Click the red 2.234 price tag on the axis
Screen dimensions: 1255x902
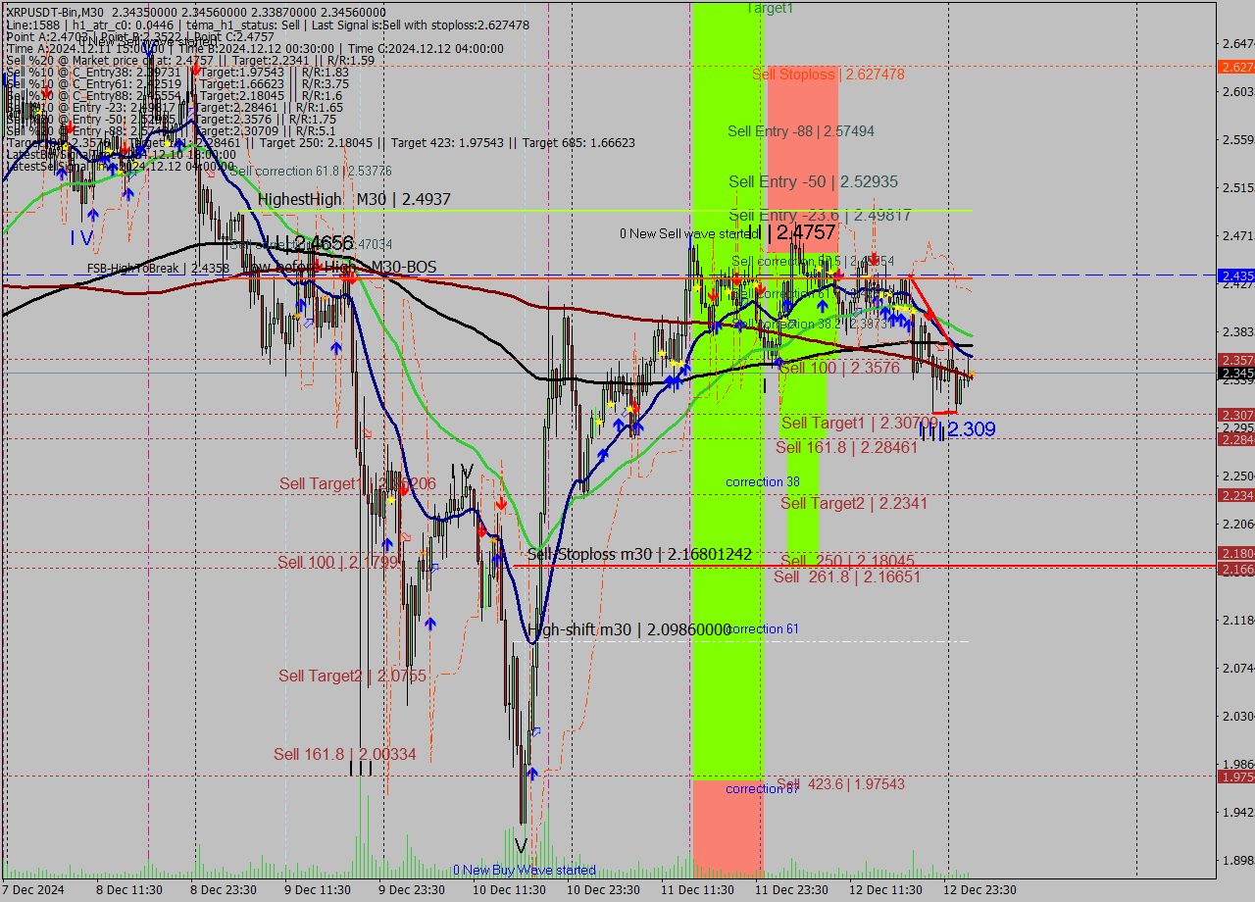point(1235,495)
